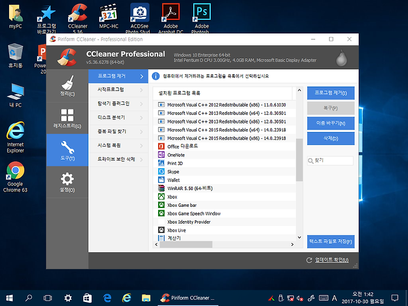The image size is (408, 306).
Task: Open the Adobe Photoshop desktop shortcut
Action: pyautogui.click(x=202, y=18)
